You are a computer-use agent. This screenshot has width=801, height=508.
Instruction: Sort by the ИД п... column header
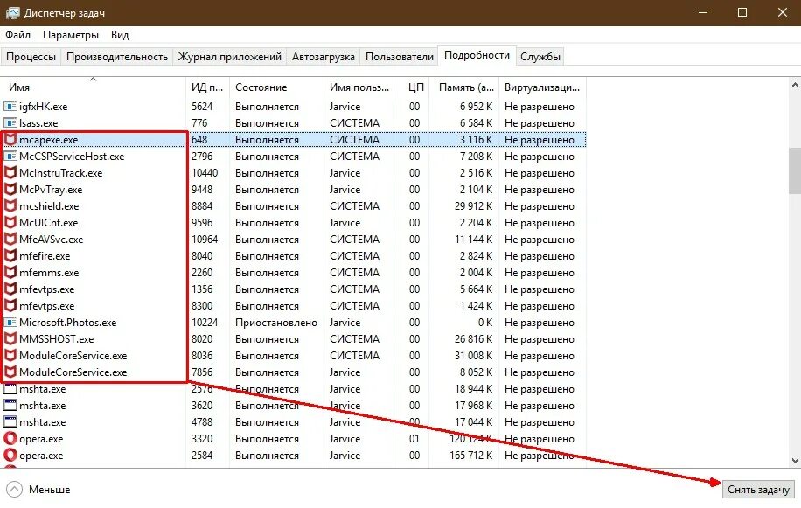pyautogui.click(x=207, y=87)
